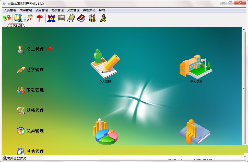Select 敬老管理 label in the navigation sidebar

35,90
